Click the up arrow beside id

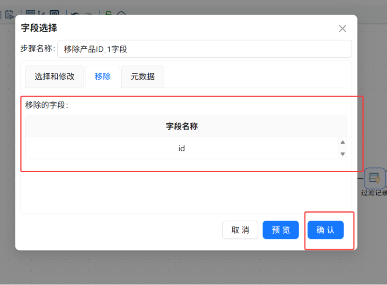(x=343, y=142)
